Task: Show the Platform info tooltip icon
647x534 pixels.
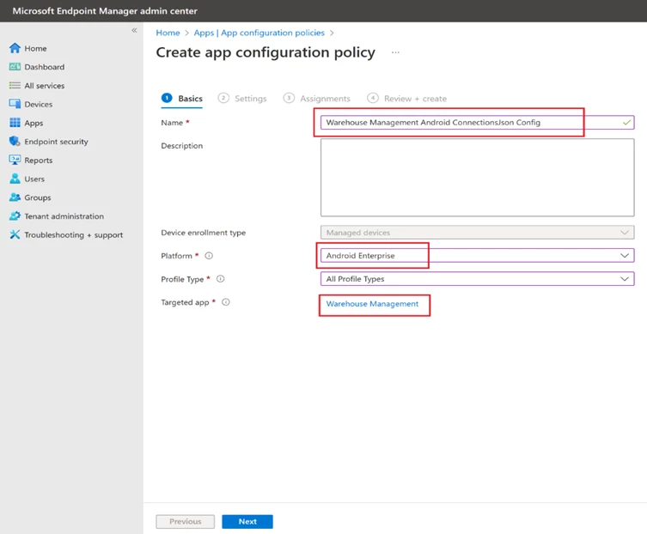Action: click(x=209, y=256)
